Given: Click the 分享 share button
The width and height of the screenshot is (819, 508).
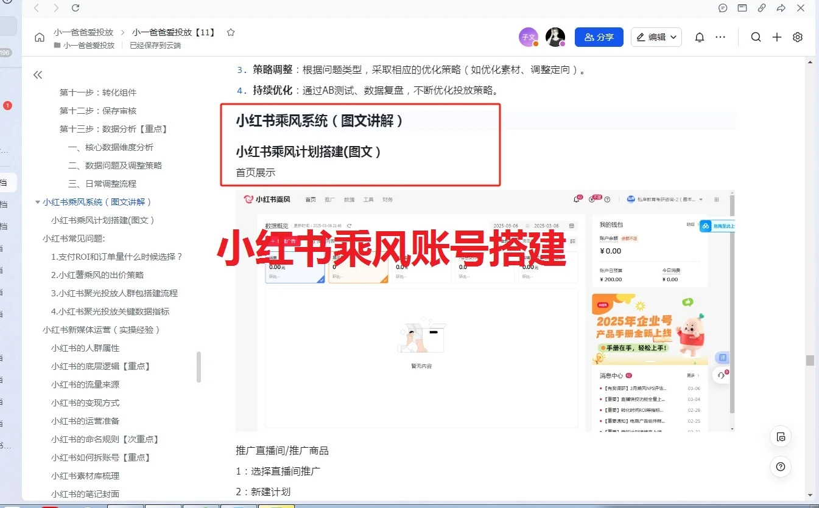Looking at the screenshot, I should coord(599,37).
